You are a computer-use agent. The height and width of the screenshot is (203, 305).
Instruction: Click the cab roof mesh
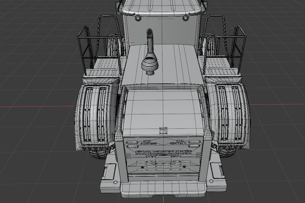click(x=162, y=7)
